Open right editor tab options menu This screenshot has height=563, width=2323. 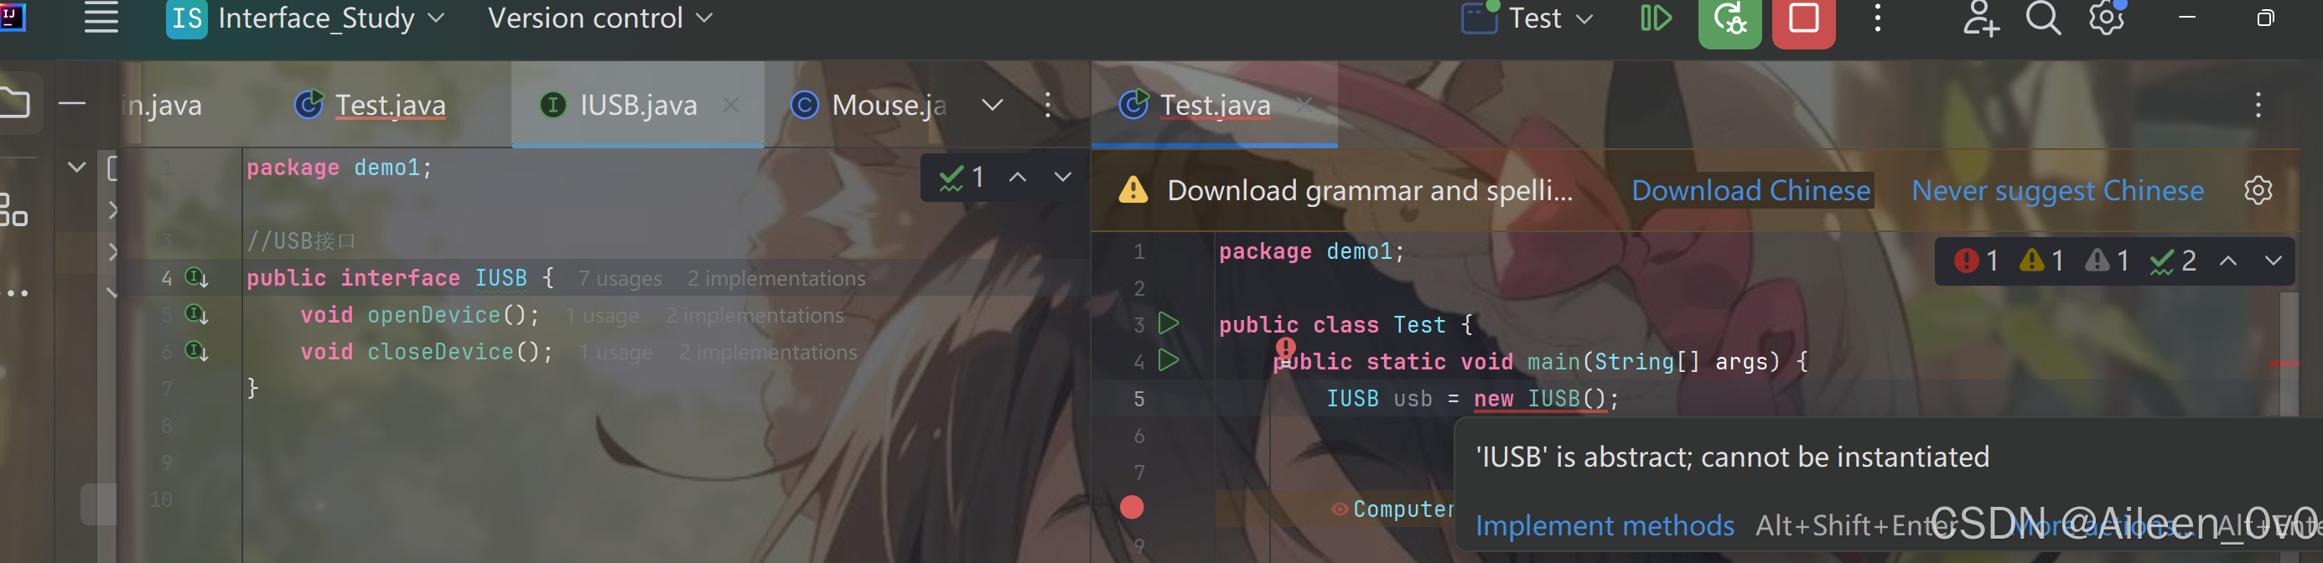coord(2258,106)
